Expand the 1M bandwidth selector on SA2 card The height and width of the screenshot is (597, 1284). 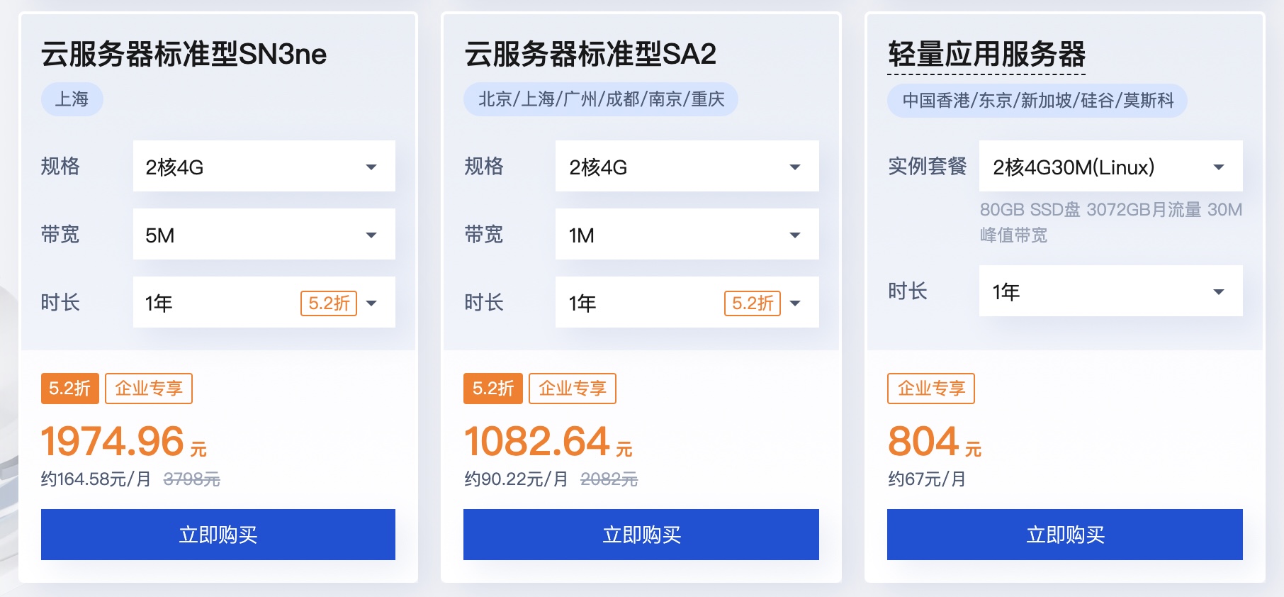point(686,234)
